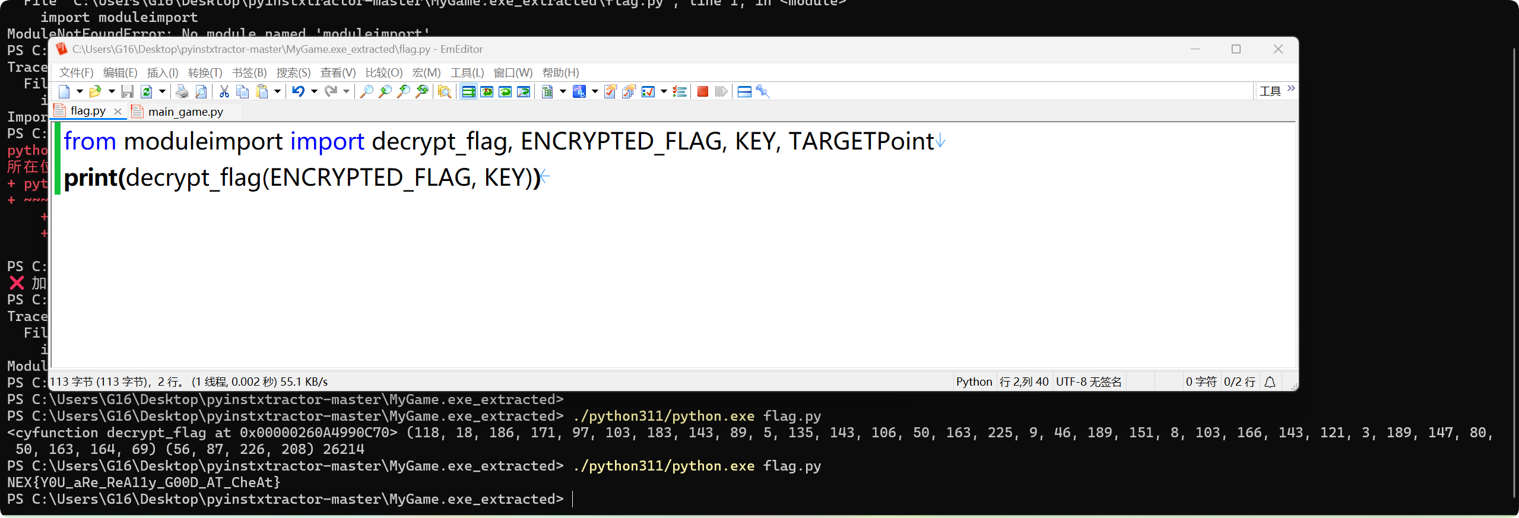Create a new file with New icon
This screenshot has width=1519, height=518.
[64, 91]
